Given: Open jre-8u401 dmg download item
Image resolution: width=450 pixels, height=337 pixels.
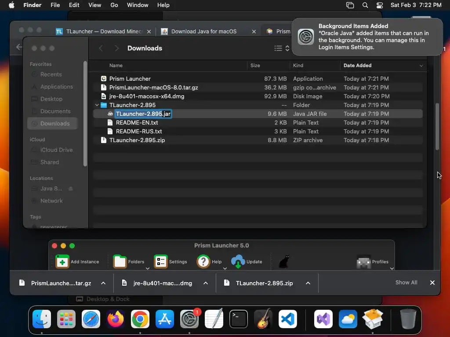Looking at the screenshot, I should point(157,283).
